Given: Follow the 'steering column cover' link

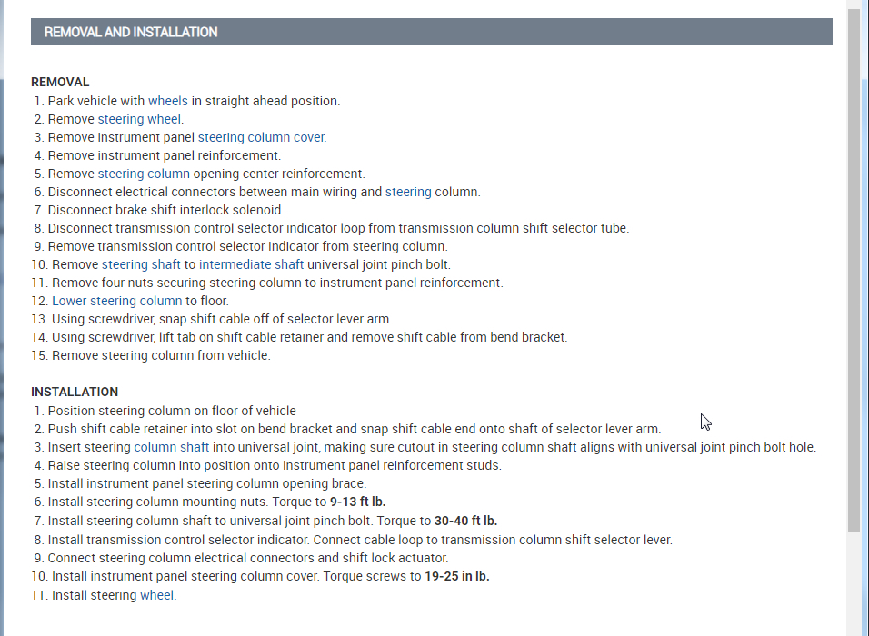Looking at the screenshot, I should click(262, 137).
